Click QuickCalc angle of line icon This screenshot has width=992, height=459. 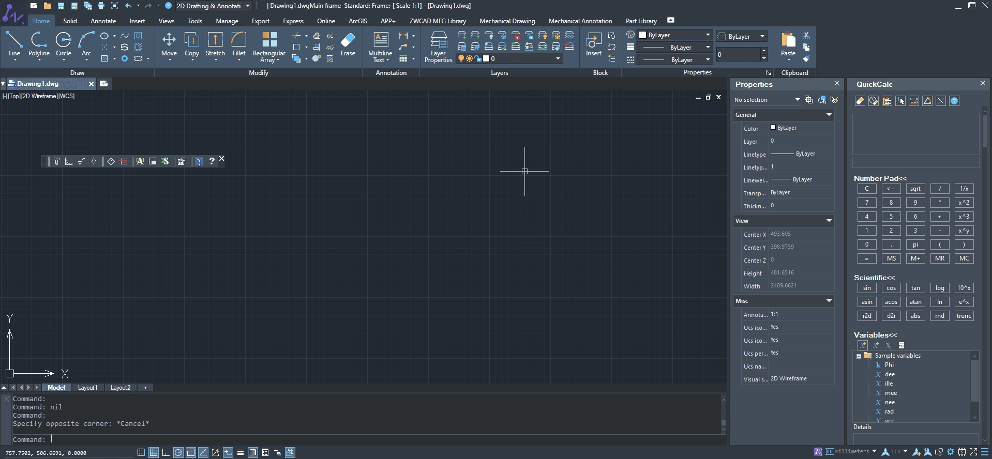point(927,101)
